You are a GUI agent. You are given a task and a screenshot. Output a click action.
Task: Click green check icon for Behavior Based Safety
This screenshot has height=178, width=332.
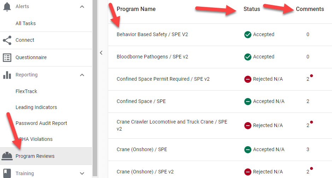[248, 35]
